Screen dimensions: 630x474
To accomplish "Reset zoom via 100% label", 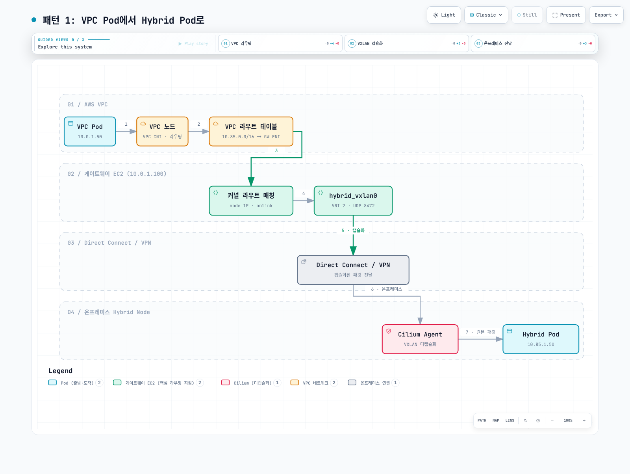I will 568,420.
